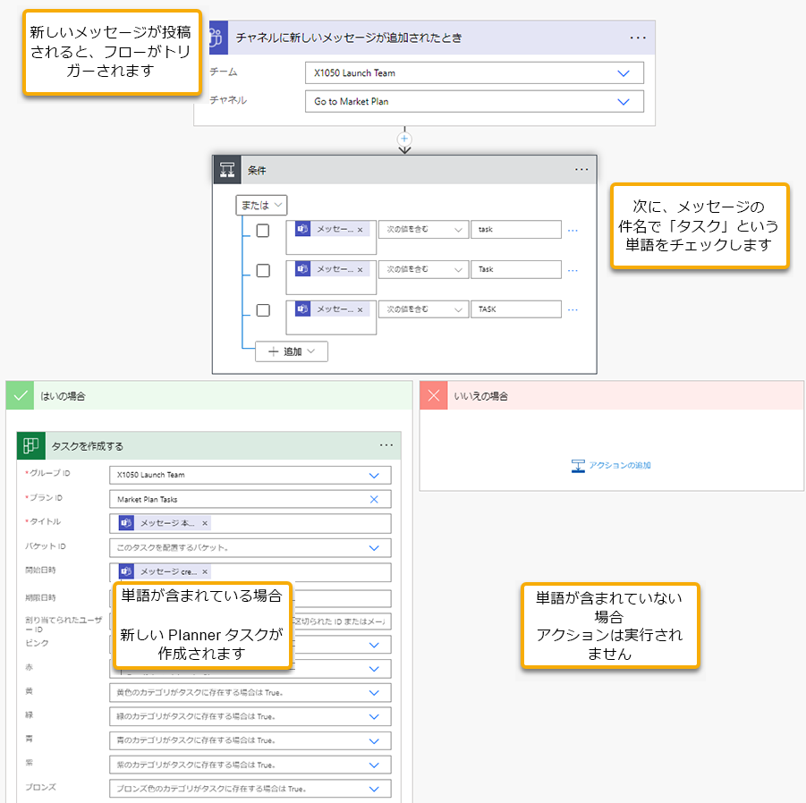Remove message token in 'task' condition row
Viewport: 806px width, 803px height.
pyautogui.click(x=360, y=230)
